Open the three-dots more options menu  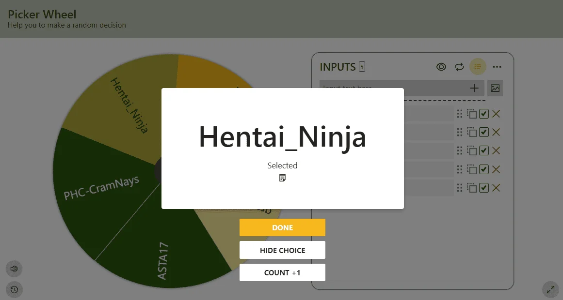coord(497,67)
